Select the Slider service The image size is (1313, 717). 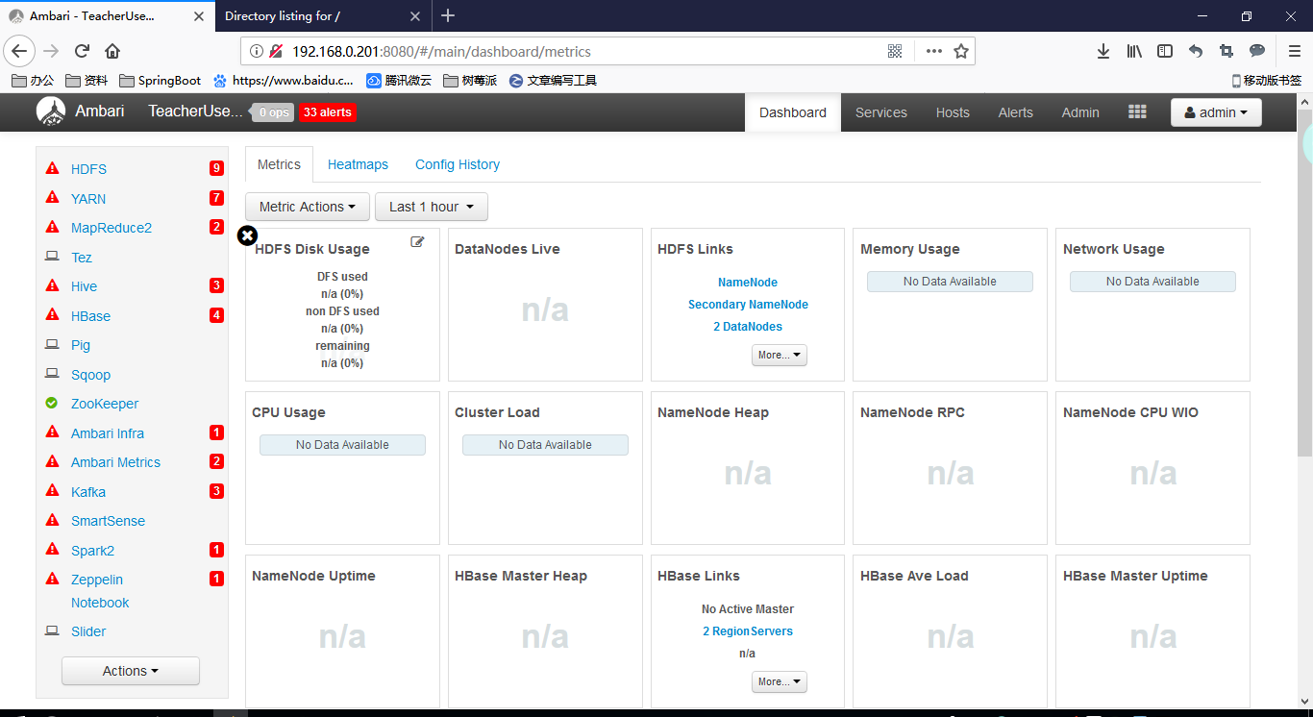pos(88,631)
